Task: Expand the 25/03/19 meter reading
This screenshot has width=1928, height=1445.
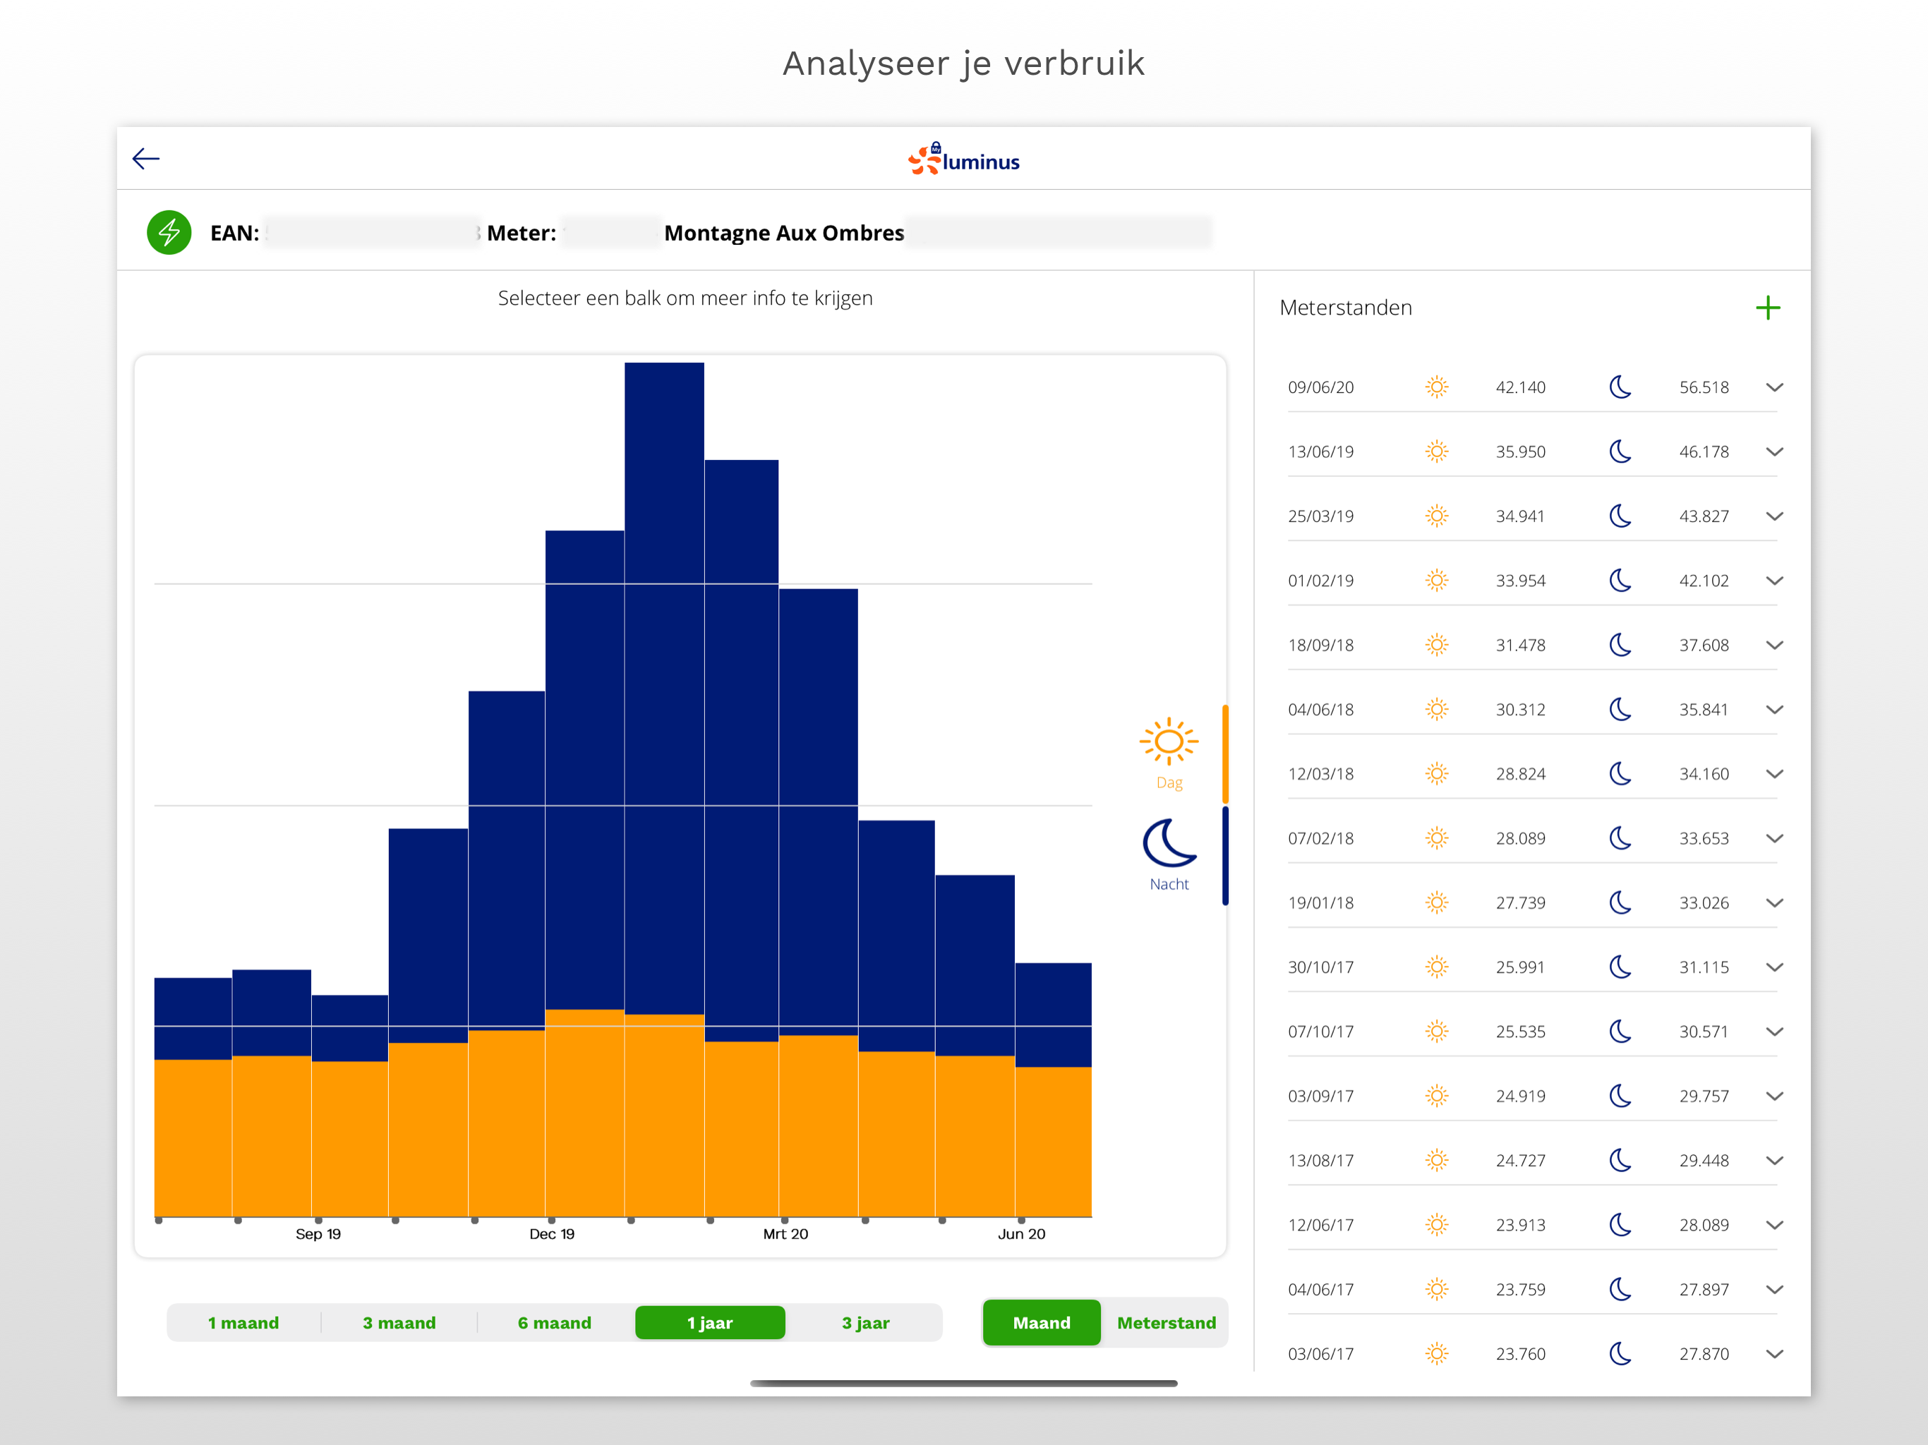Action: pos(1773,516)
